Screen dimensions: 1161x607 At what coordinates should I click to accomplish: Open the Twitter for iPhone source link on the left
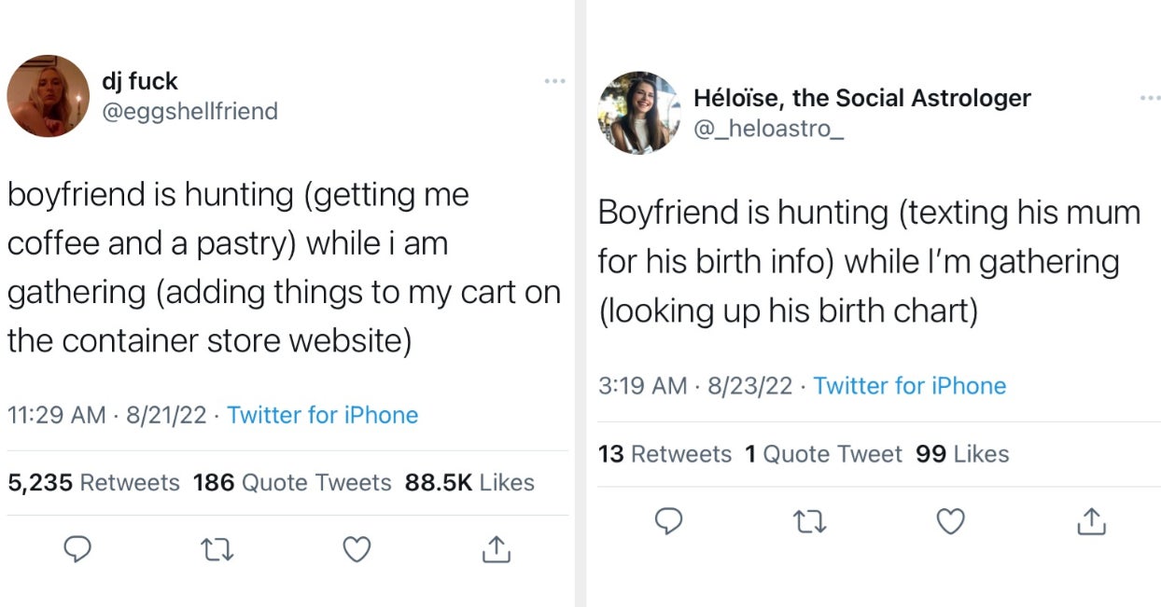[x=324, y=415]
